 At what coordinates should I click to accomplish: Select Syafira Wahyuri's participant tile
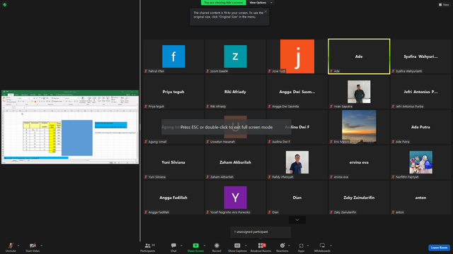[x=420, y=56]
